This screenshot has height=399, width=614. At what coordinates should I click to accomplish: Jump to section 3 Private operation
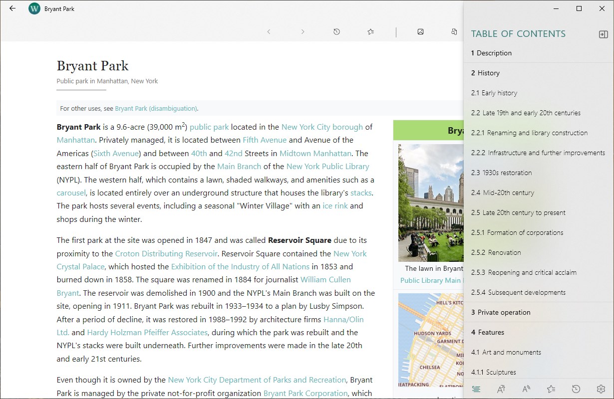539,312
